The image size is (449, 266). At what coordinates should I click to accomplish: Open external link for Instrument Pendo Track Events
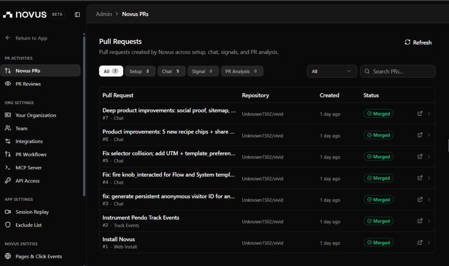420,221
